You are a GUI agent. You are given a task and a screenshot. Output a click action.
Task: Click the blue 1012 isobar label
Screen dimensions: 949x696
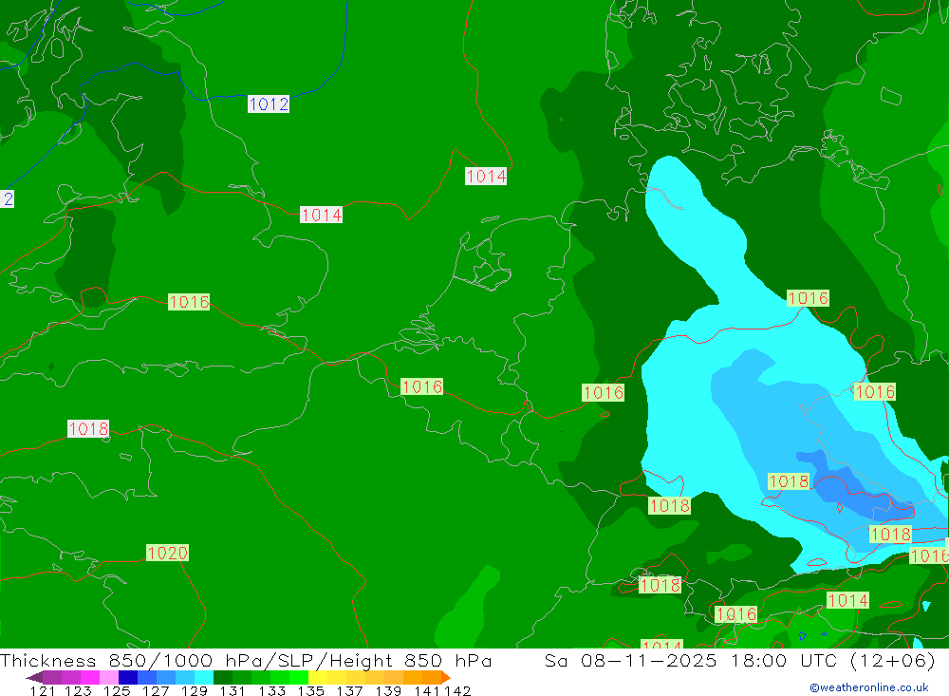pos(269,104)
